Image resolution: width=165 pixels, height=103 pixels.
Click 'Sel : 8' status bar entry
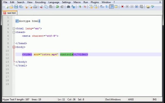pyautogui.click(x=81, y=99)
